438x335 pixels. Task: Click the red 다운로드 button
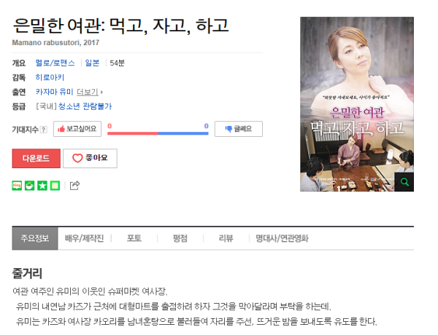pyautogui.click(x=36, y=158)
